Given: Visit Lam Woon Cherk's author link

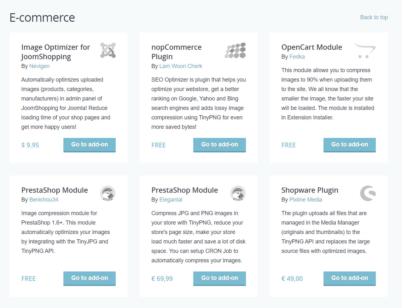Looking at the screenshot, I should [x=181, y=66].
